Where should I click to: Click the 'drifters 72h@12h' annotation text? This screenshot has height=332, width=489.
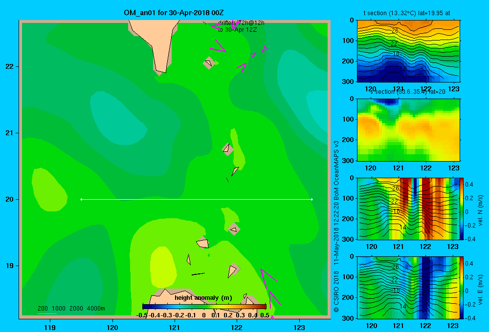[x=241, y=23]
